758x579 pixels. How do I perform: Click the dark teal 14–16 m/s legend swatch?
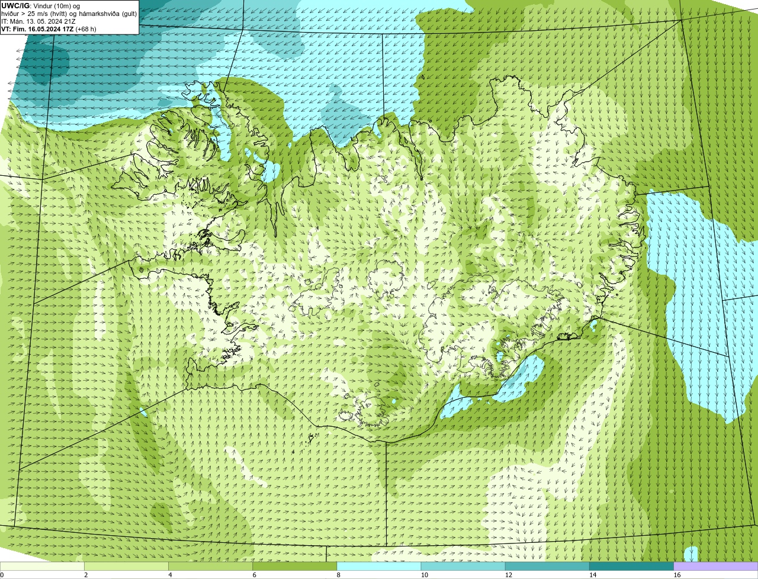click(631, 566)
